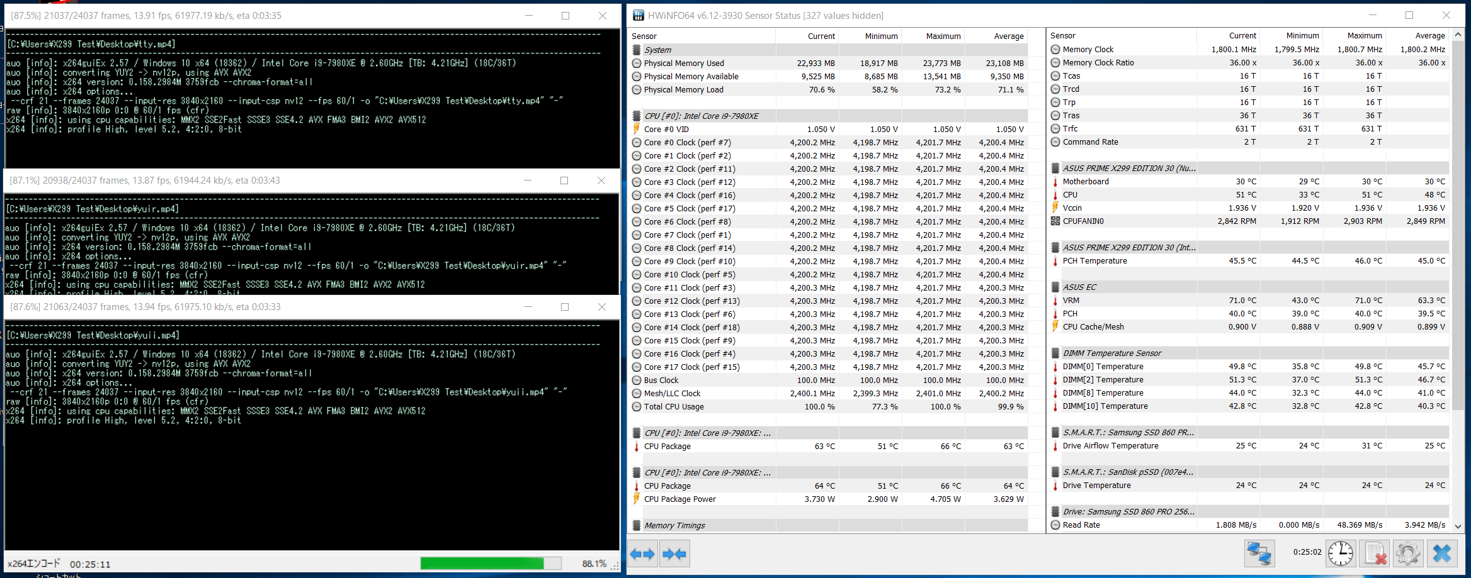Click the Minimum column header in left sensor pane
The height and width of the screenshot is (578, 1471).
point(870,36)
